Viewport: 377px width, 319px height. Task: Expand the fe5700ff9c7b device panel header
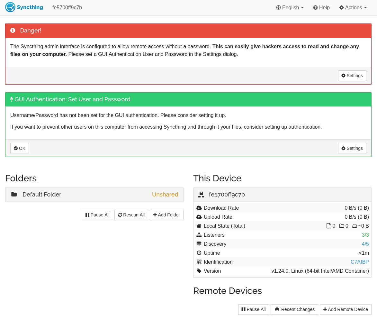[x=282, y=195]
